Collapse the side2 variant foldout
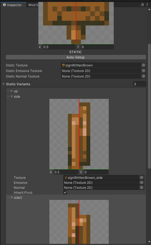This screenshot has width=151, height=245. pyautogui.click(x=12, y=197)
